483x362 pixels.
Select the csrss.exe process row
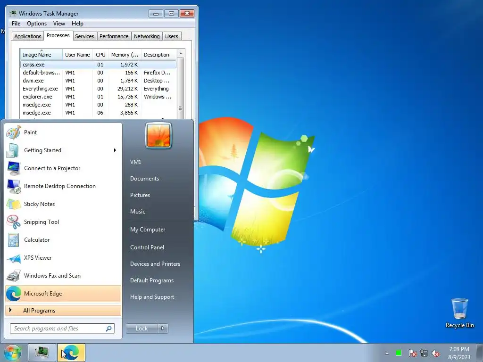pos(98,65)
